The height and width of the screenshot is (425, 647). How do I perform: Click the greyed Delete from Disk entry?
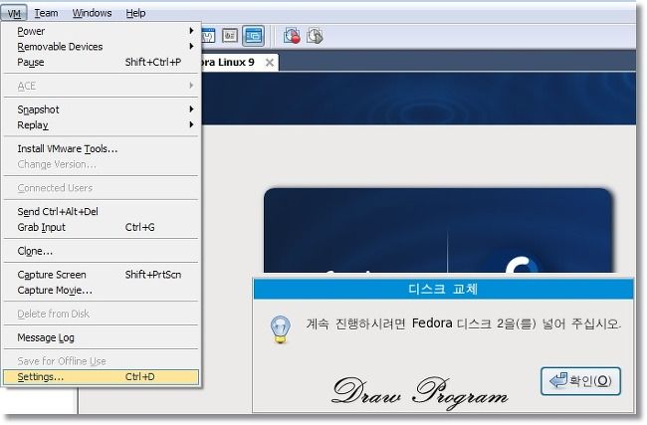point(102,314)
